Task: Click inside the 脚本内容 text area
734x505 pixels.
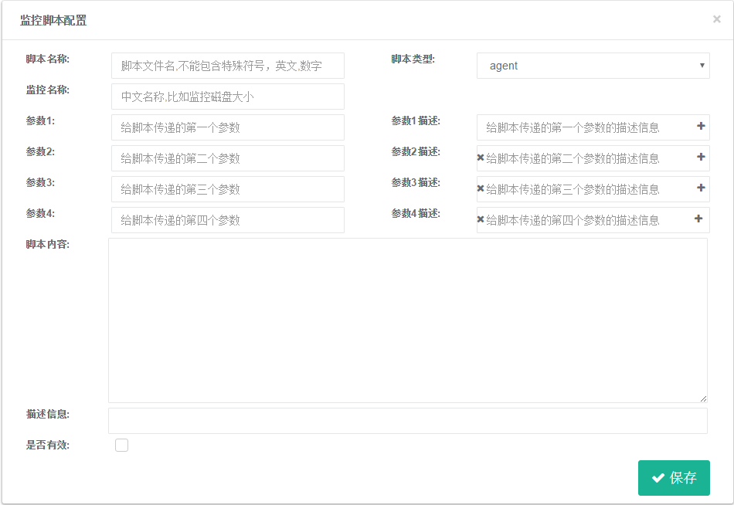Action: pyautogui.click(x=408, y=320)
